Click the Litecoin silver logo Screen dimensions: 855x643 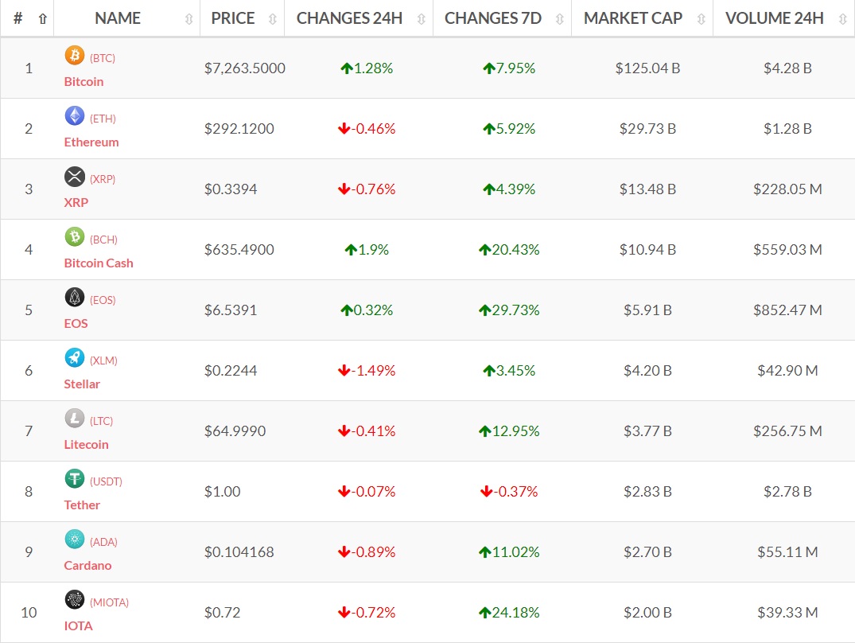pyautogui.click(x=75, y=419)
